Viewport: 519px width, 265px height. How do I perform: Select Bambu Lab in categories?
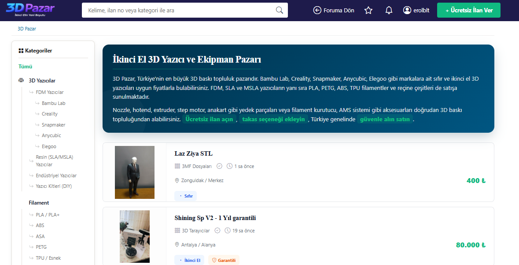click(x=54, y=103)
